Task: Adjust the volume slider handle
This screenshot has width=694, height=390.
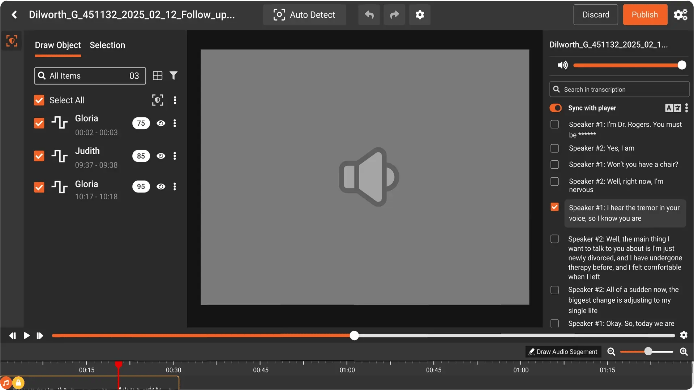Action: pos(682,65)
